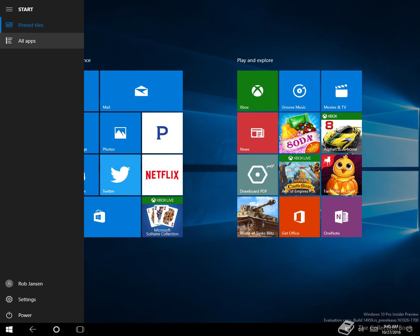Open World of Tanks Blitz tile
This screenshot has height=336, width=420.
coord(258,217)
